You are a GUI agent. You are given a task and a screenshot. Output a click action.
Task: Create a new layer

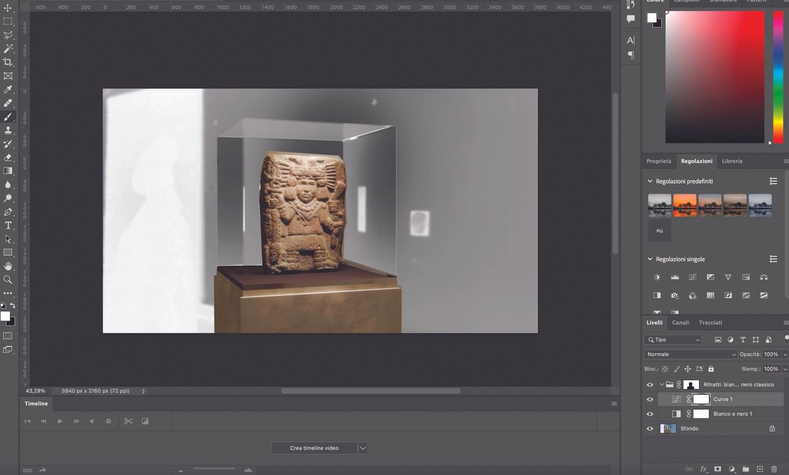(x=759, y=469)
